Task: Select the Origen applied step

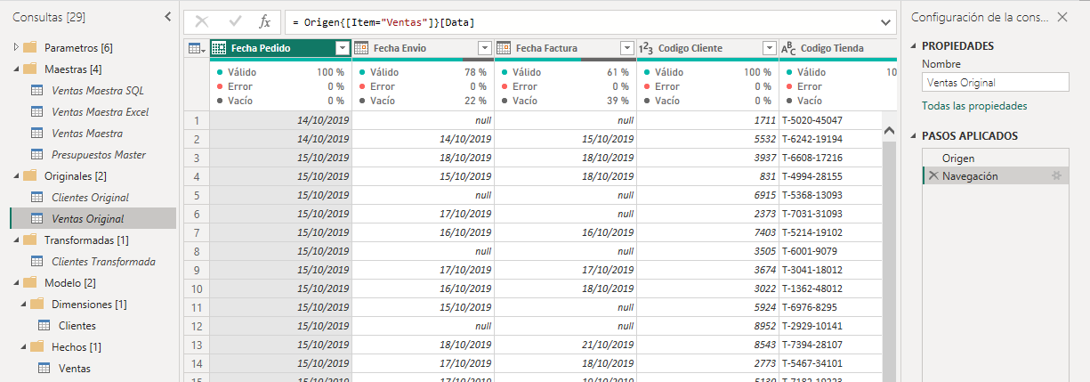Action: point(995,158)
